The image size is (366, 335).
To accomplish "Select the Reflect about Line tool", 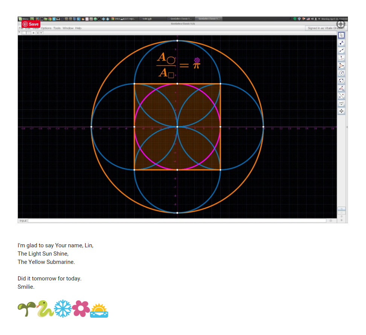I will pos(341,96).
